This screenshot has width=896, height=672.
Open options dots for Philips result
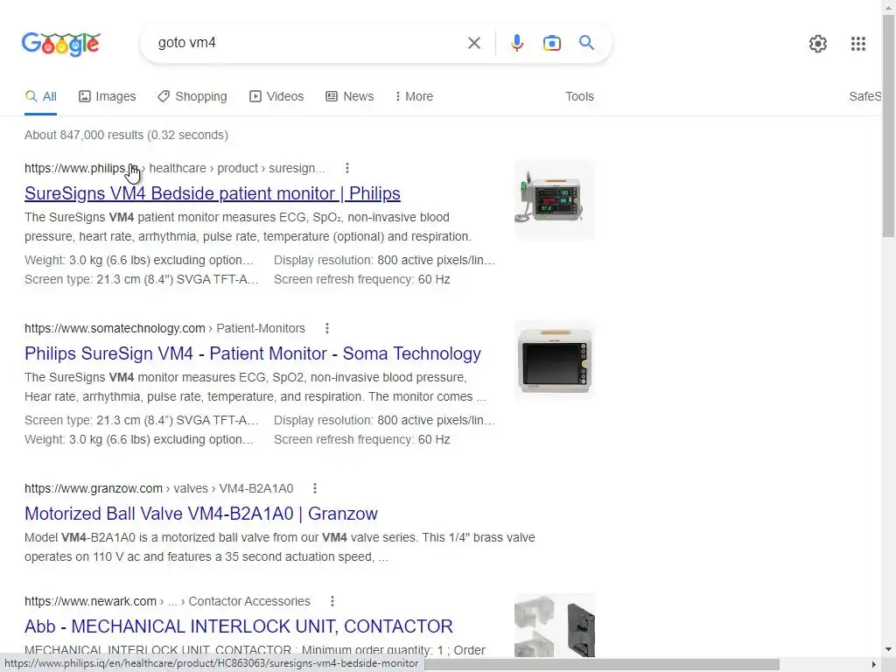(346, 168)
